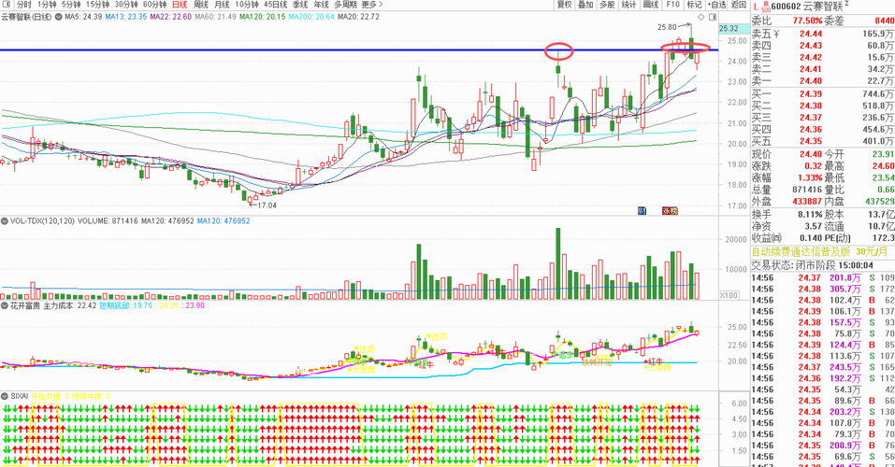Add stock via +自选 button
895x467 pixels.
[717, 5]
